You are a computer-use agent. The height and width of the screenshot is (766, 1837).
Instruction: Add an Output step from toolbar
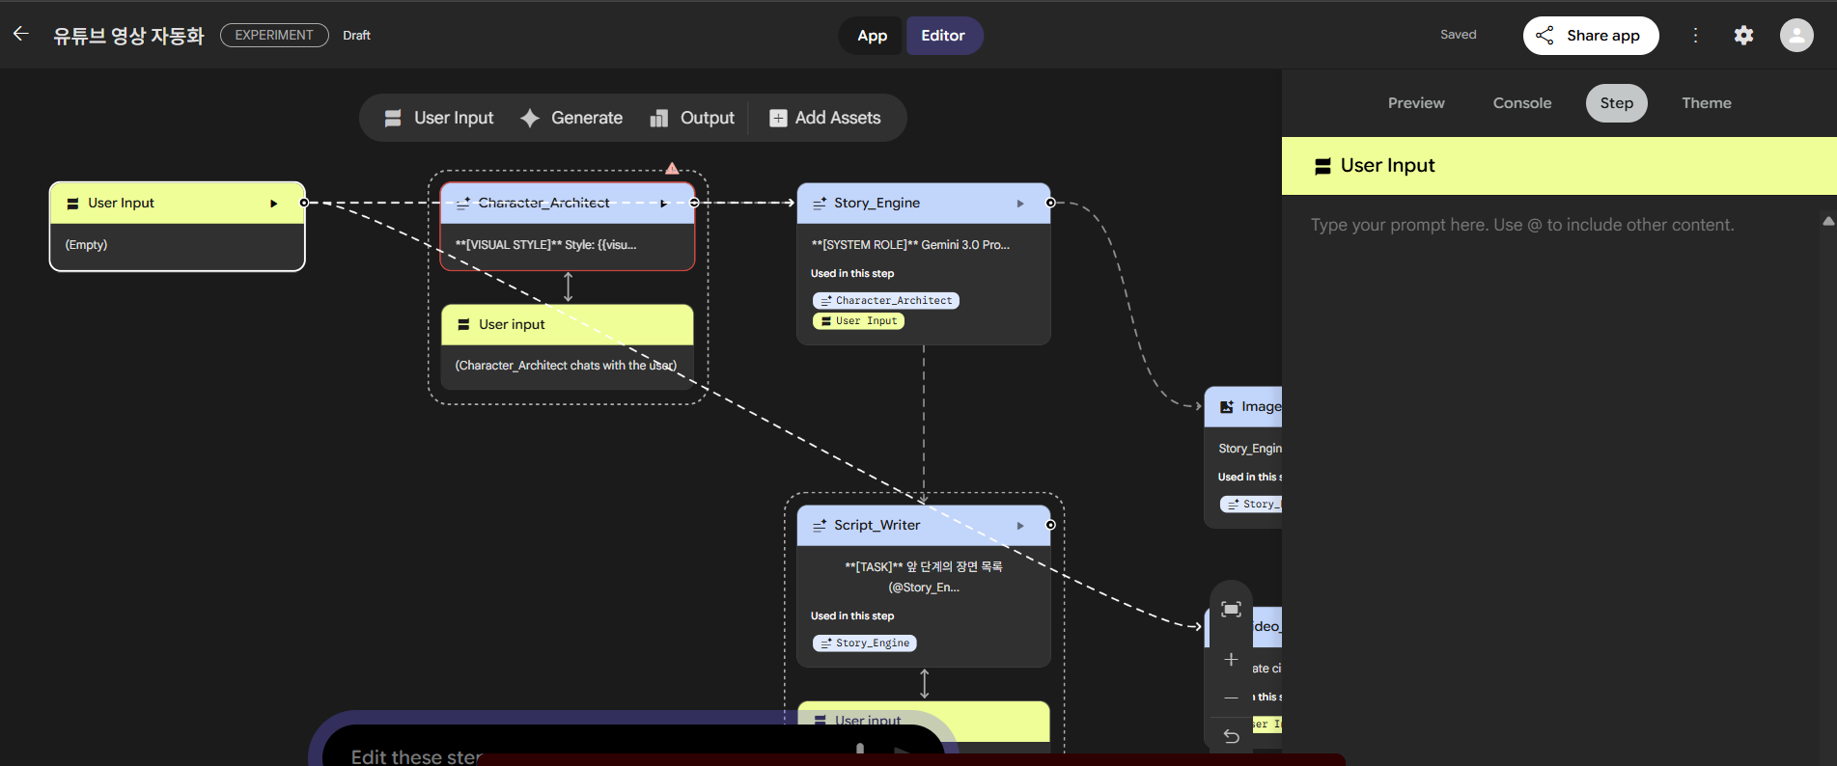[x=692, y=118]
